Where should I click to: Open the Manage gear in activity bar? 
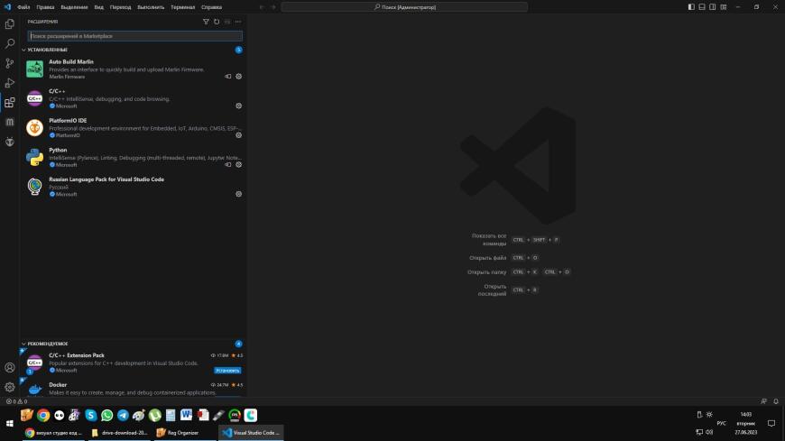[10, 387]
